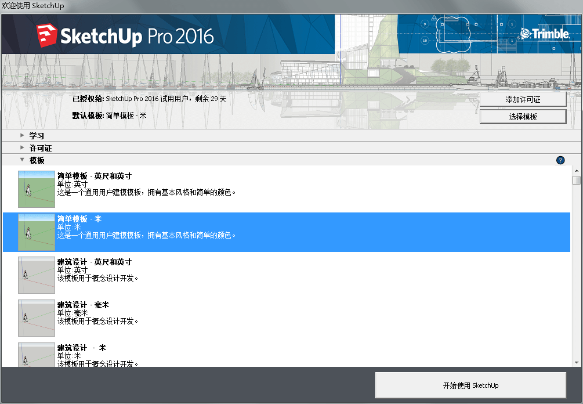This screenshot has height=404, width=583.
Task: Click the template list scrollbar thumb
Action: (x=576, y=180)
